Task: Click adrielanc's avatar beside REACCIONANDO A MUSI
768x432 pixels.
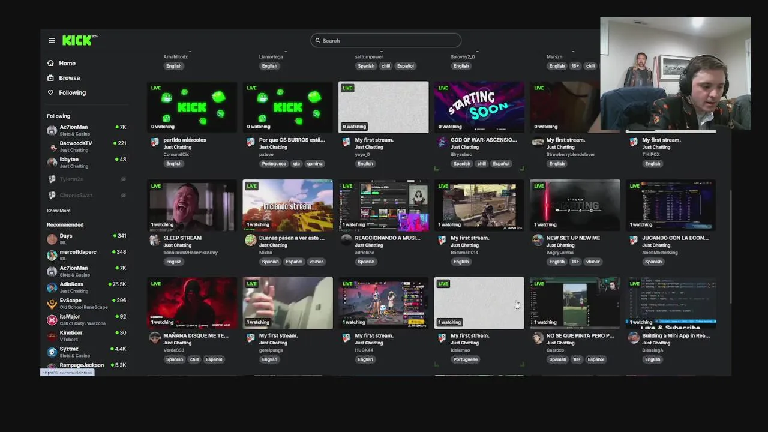Action: click(x=346, y=240)
